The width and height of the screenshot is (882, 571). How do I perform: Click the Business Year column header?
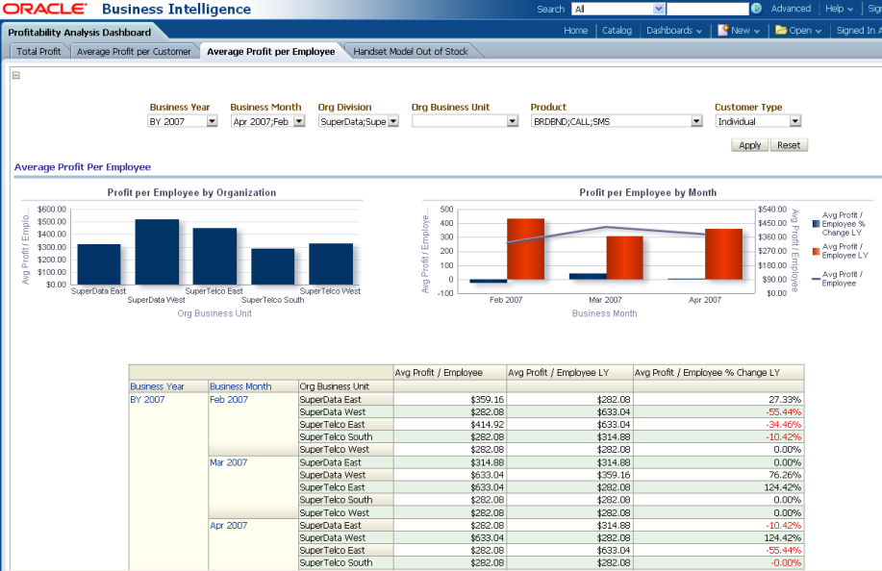[x=157, y=386]
